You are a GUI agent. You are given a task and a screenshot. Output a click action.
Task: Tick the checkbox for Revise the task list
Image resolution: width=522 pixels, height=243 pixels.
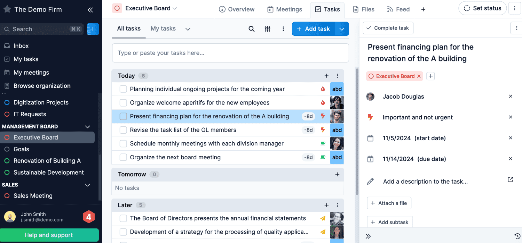(x=123, y=130)
